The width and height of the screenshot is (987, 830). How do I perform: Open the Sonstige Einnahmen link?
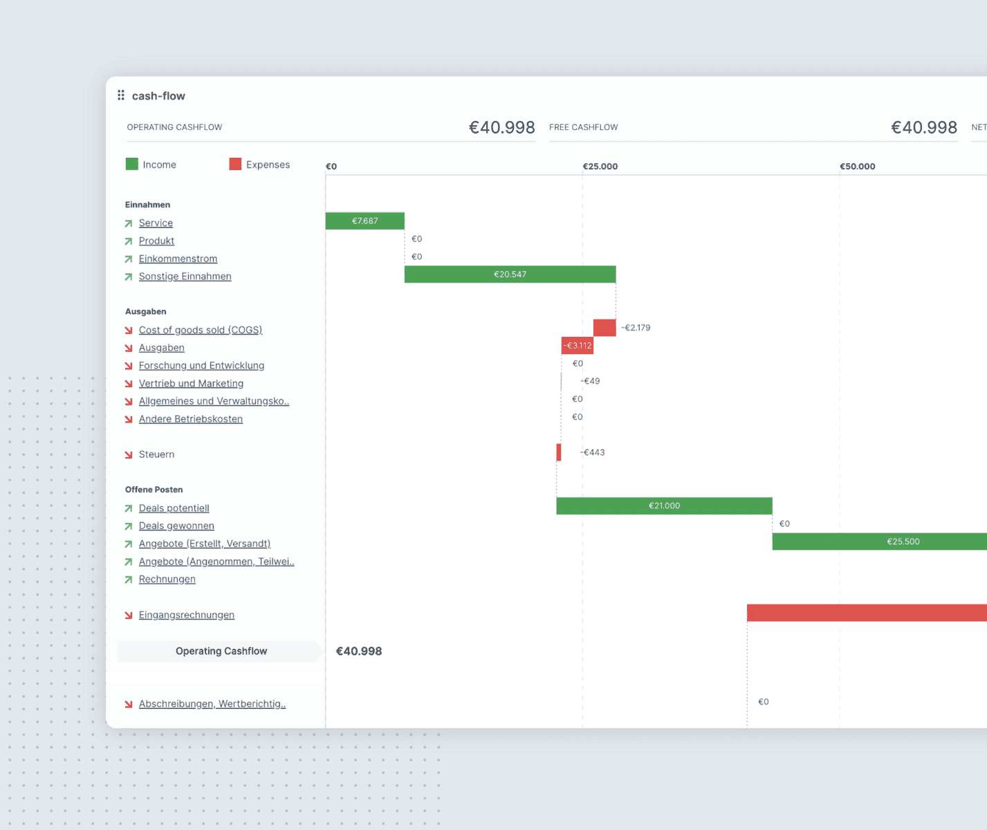click(185, 276)
